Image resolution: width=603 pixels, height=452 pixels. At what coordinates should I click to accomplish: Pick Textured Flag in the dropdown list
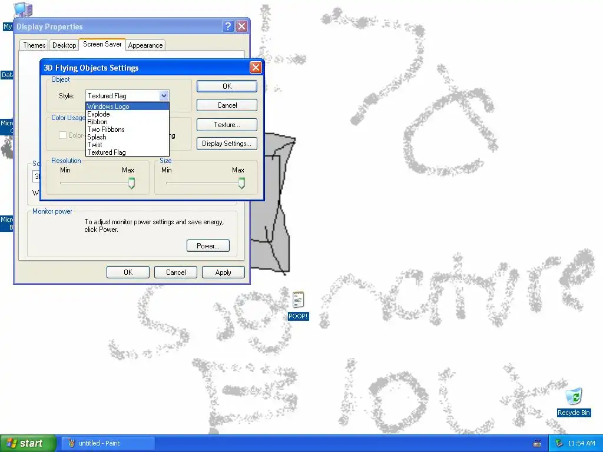tap(127, 152)
